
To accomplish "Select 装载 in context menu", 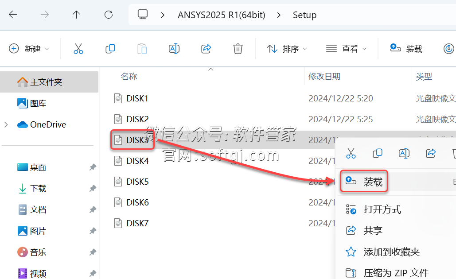I will click(363, 182).
